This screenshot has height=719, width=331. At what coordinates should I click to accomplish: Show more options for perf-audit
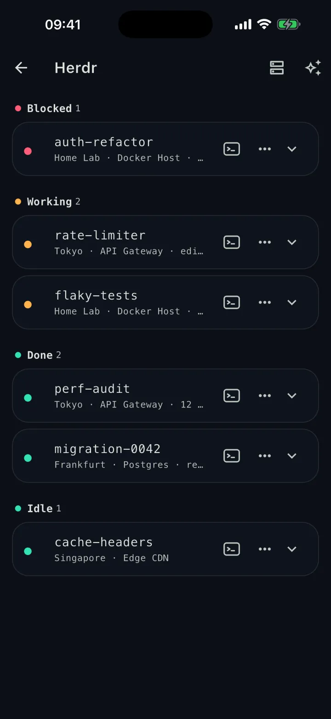click(x=265, y=396)
